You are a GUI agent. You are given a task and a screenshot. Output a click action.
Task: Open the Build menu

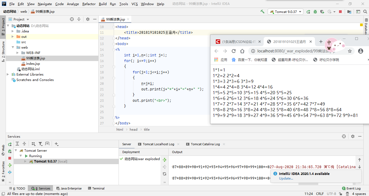point(103,4)
